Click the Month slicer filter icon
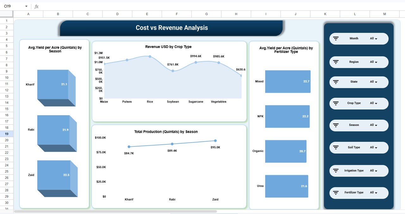 tap(336, 38)
